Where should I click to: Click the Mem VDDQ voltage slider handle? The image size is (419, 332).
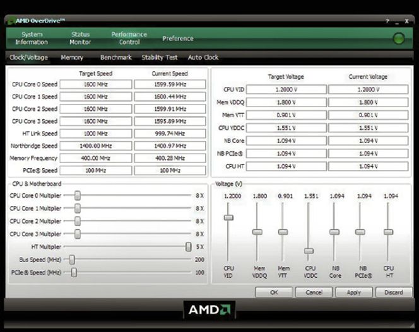[x=257, y=232]
